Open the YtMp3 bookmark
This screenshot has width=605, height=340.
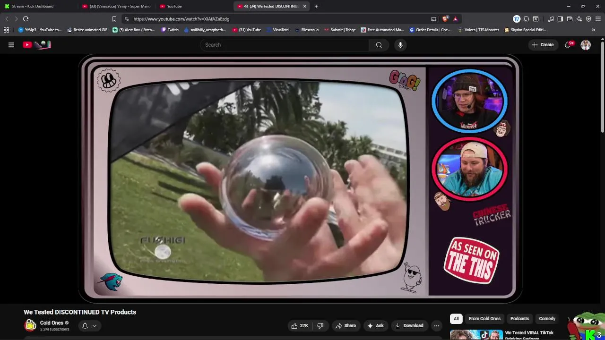pyautogui.click(x=40, y=30)
